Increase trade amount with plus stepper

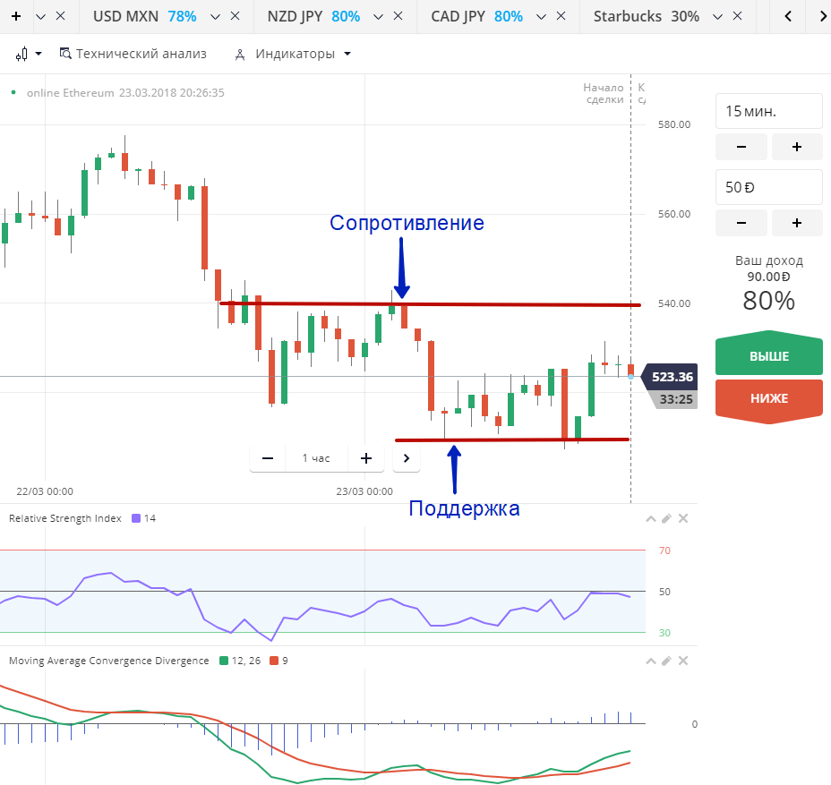point(796,223)
